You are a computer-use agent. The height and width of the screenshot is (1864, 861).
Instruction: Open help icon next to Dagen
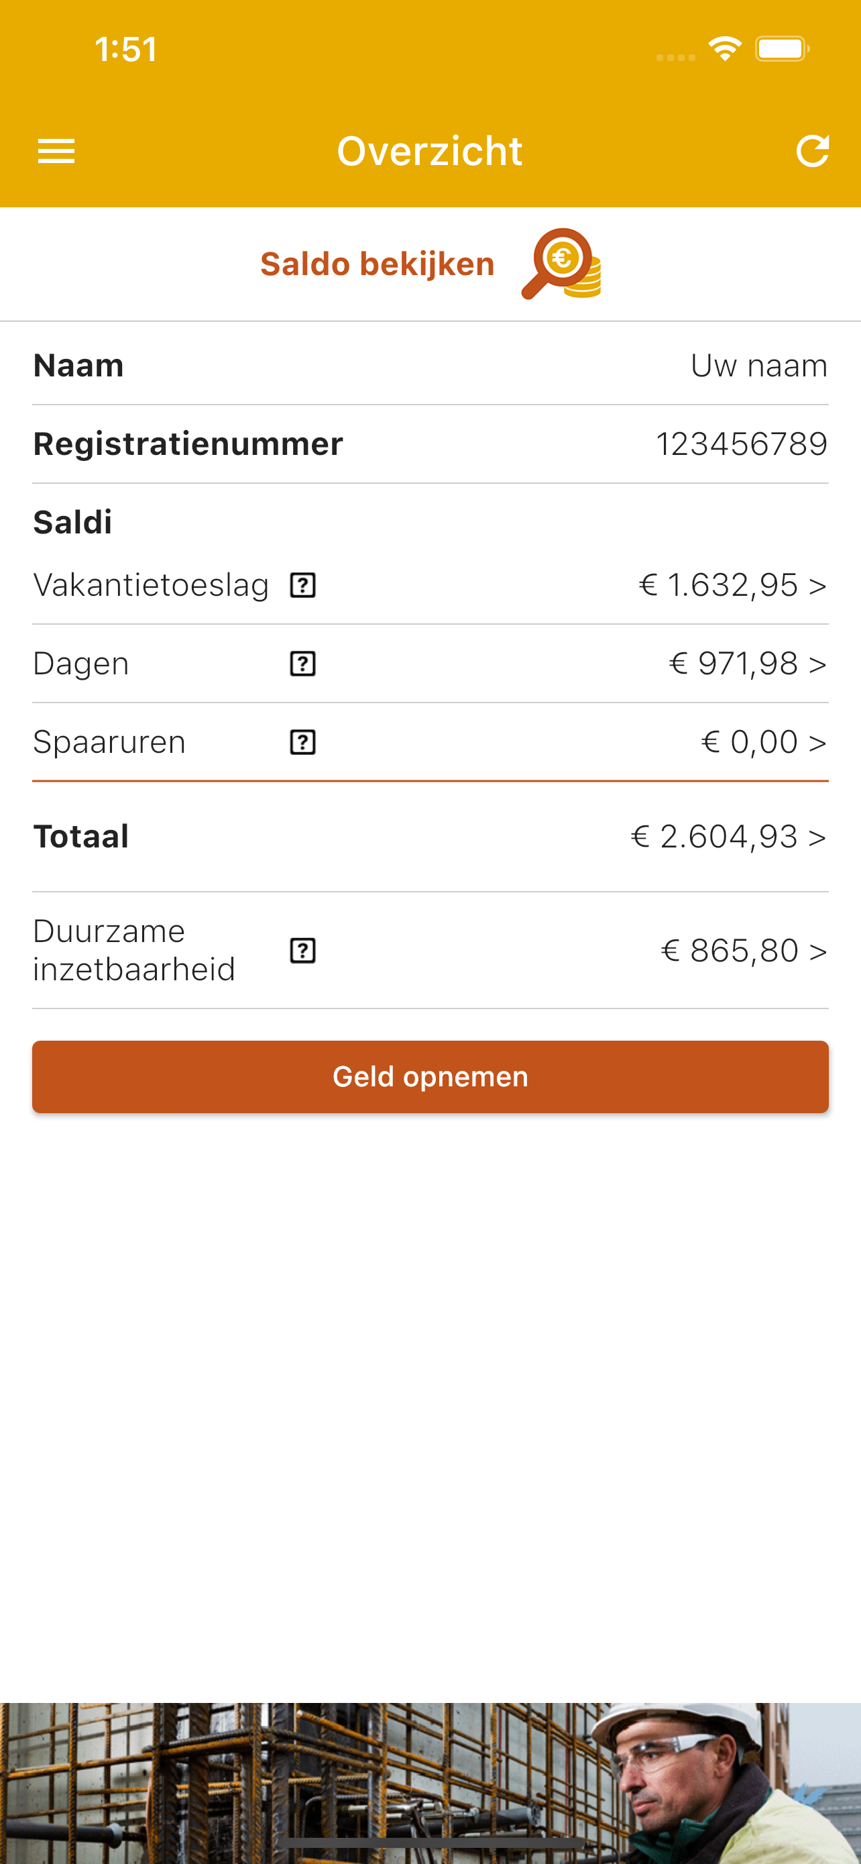tap(303, 664)
